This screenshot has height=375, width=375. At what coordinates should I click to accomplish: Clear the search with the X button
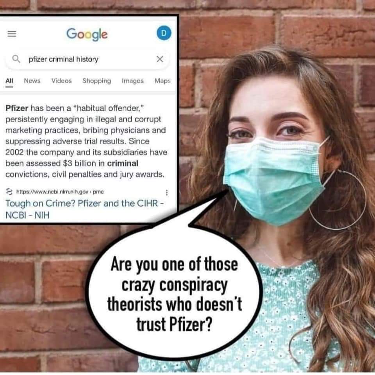coord(160,59)
